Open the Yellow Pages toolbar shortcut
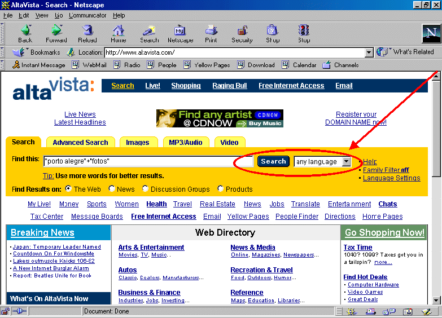Viewport: 442px width, 318px height. [x=207, y=65]
